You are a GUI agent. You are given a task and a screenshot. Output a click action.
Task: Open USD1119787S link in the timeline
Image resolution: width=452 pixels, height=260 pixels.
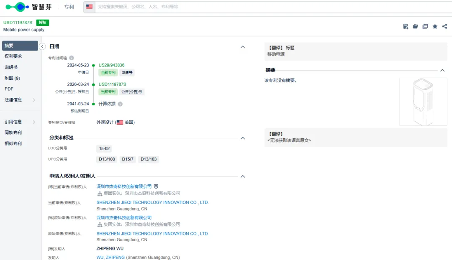tap(113, 84)
